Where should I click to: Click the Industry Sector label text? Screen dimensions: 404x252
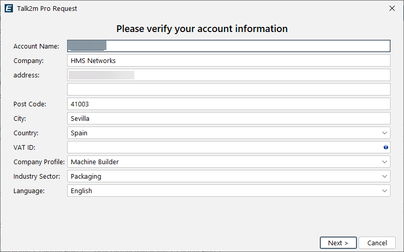[37, 177]
